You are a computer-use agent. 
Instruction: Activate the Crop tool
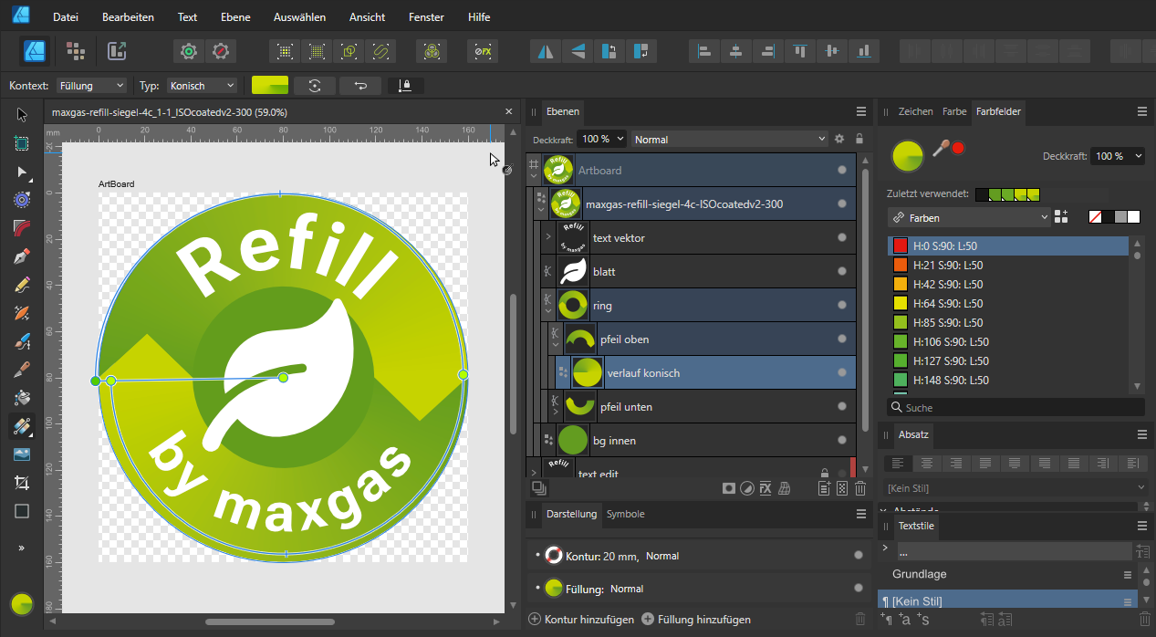22,483
